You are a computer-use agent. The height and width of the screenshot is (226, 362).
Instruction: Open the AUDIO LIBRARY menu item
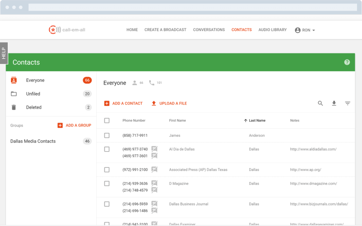tap(272, 30)
